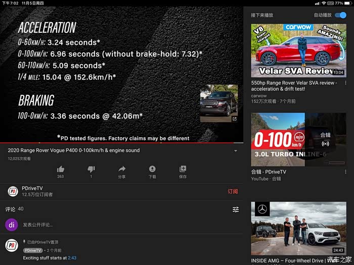
Task: Tap the save to playlist icon
Action: click(x=183, y=169)
